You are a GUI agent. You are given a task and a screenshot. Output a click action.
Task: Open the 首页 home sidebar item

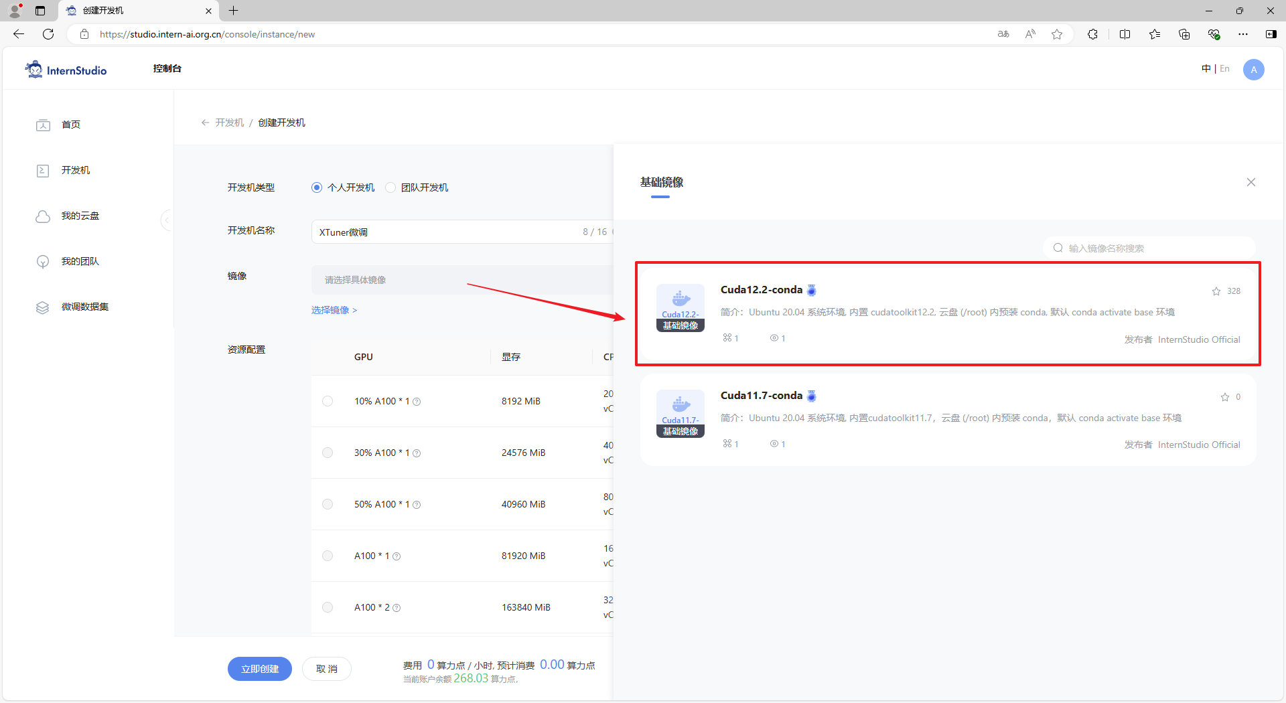[70, 125]
